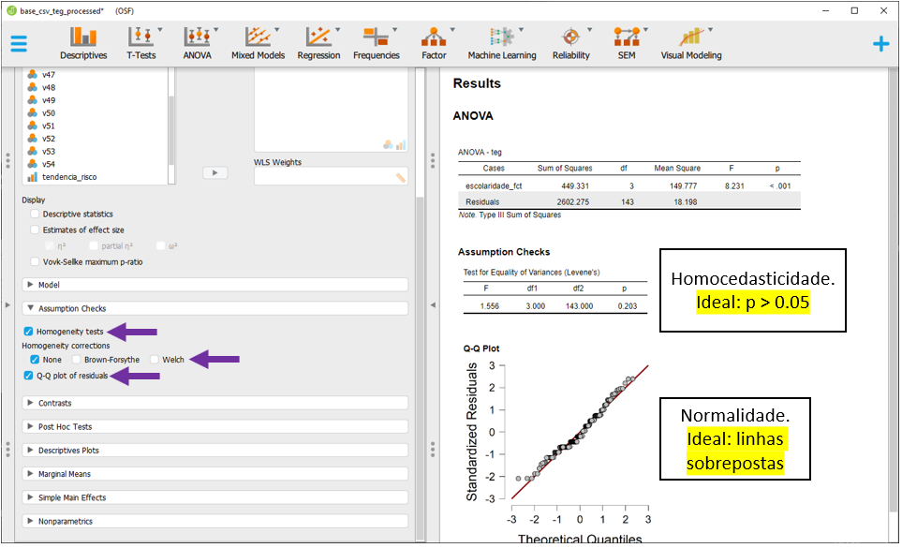Uncheck the Homogeneity tests checkbox
902x548 pixels.
pos(29,332)
